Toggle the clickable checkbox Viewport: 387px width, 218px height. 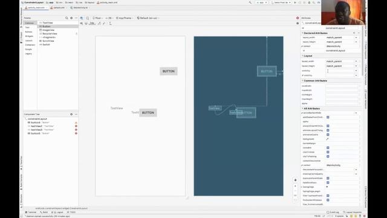328,148
